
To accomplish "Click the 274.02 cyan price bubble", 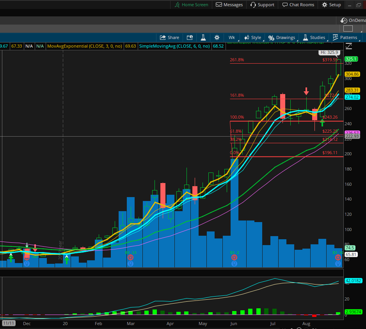I will [352, 97].
